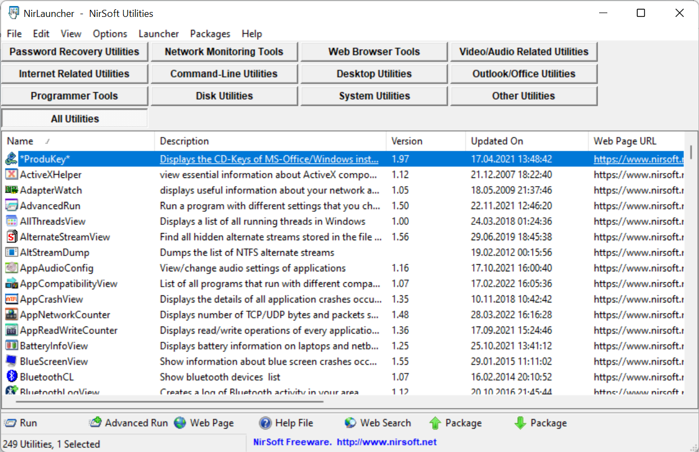Sort by the Updated On column
699x452 pixels.
(527, 141)
